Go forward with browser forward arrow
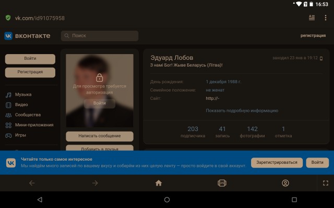The width and height of the screenshot is (334, 208). [x=95, y=183]
